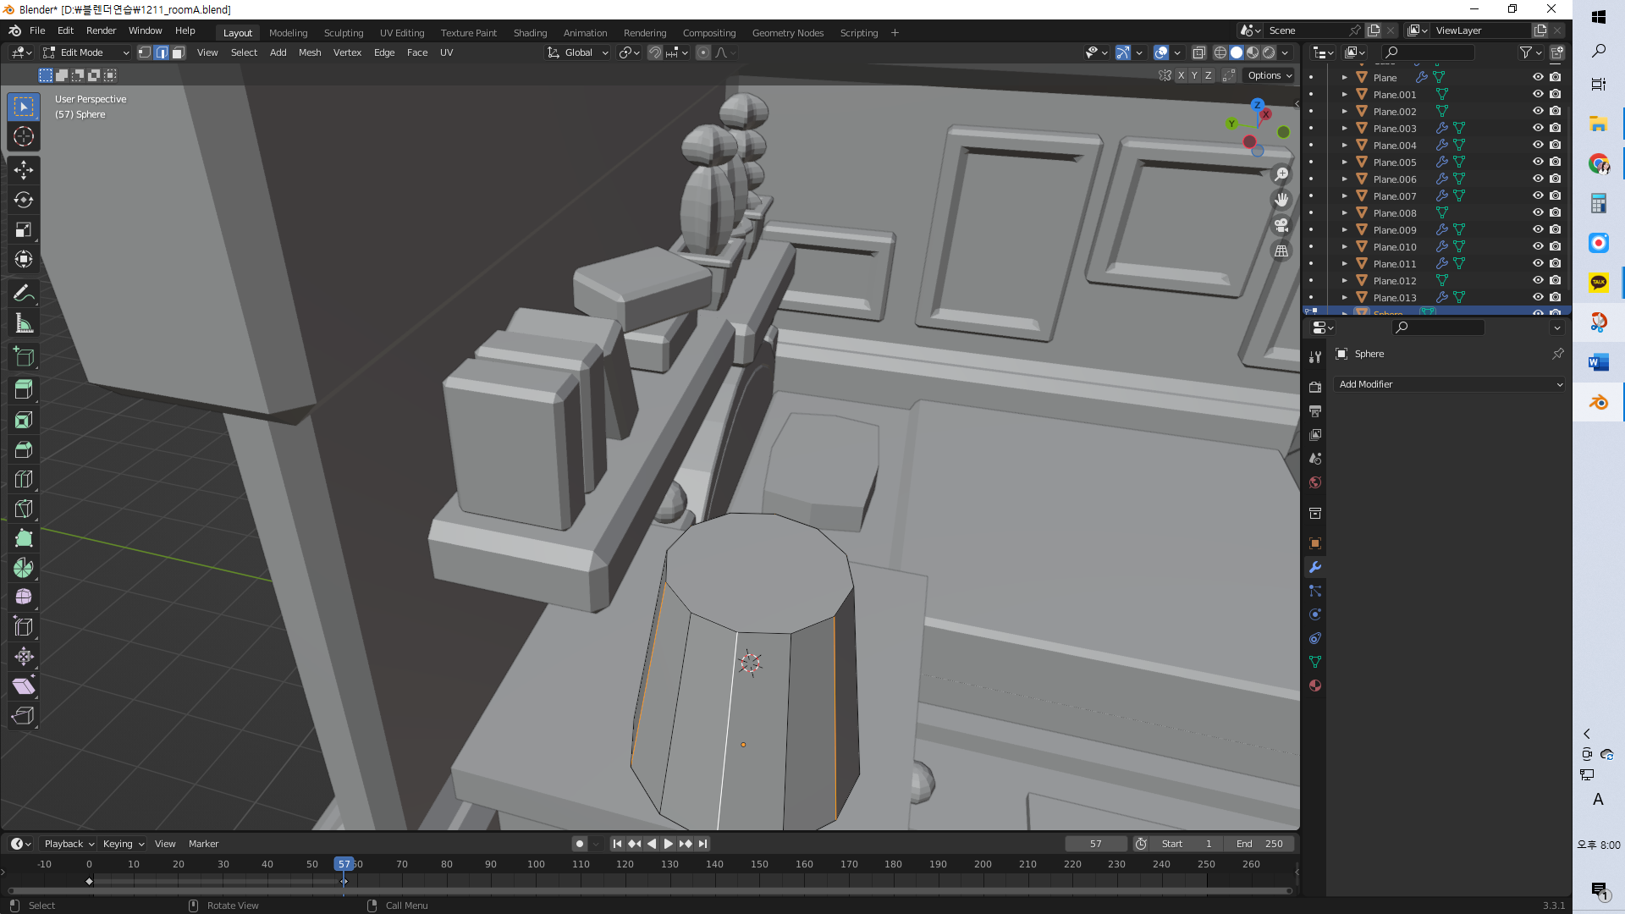Open the Mesh menu

click(310, 52)
